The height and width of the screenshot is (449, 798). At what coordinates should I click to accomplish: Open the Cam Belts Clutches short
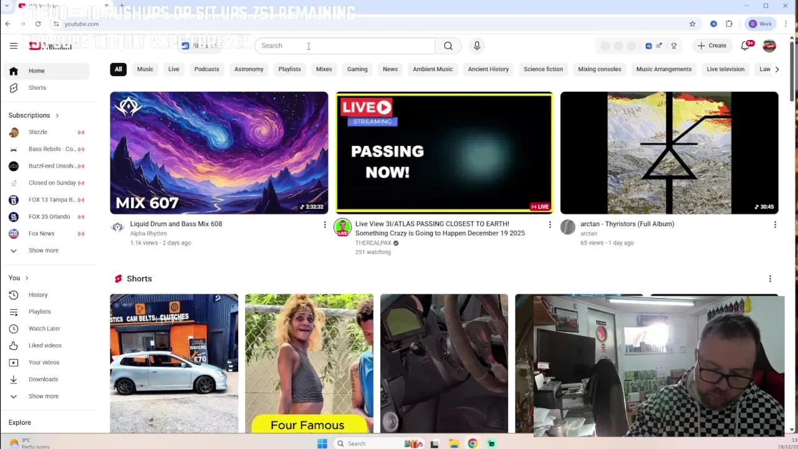(x=174, y=363)
